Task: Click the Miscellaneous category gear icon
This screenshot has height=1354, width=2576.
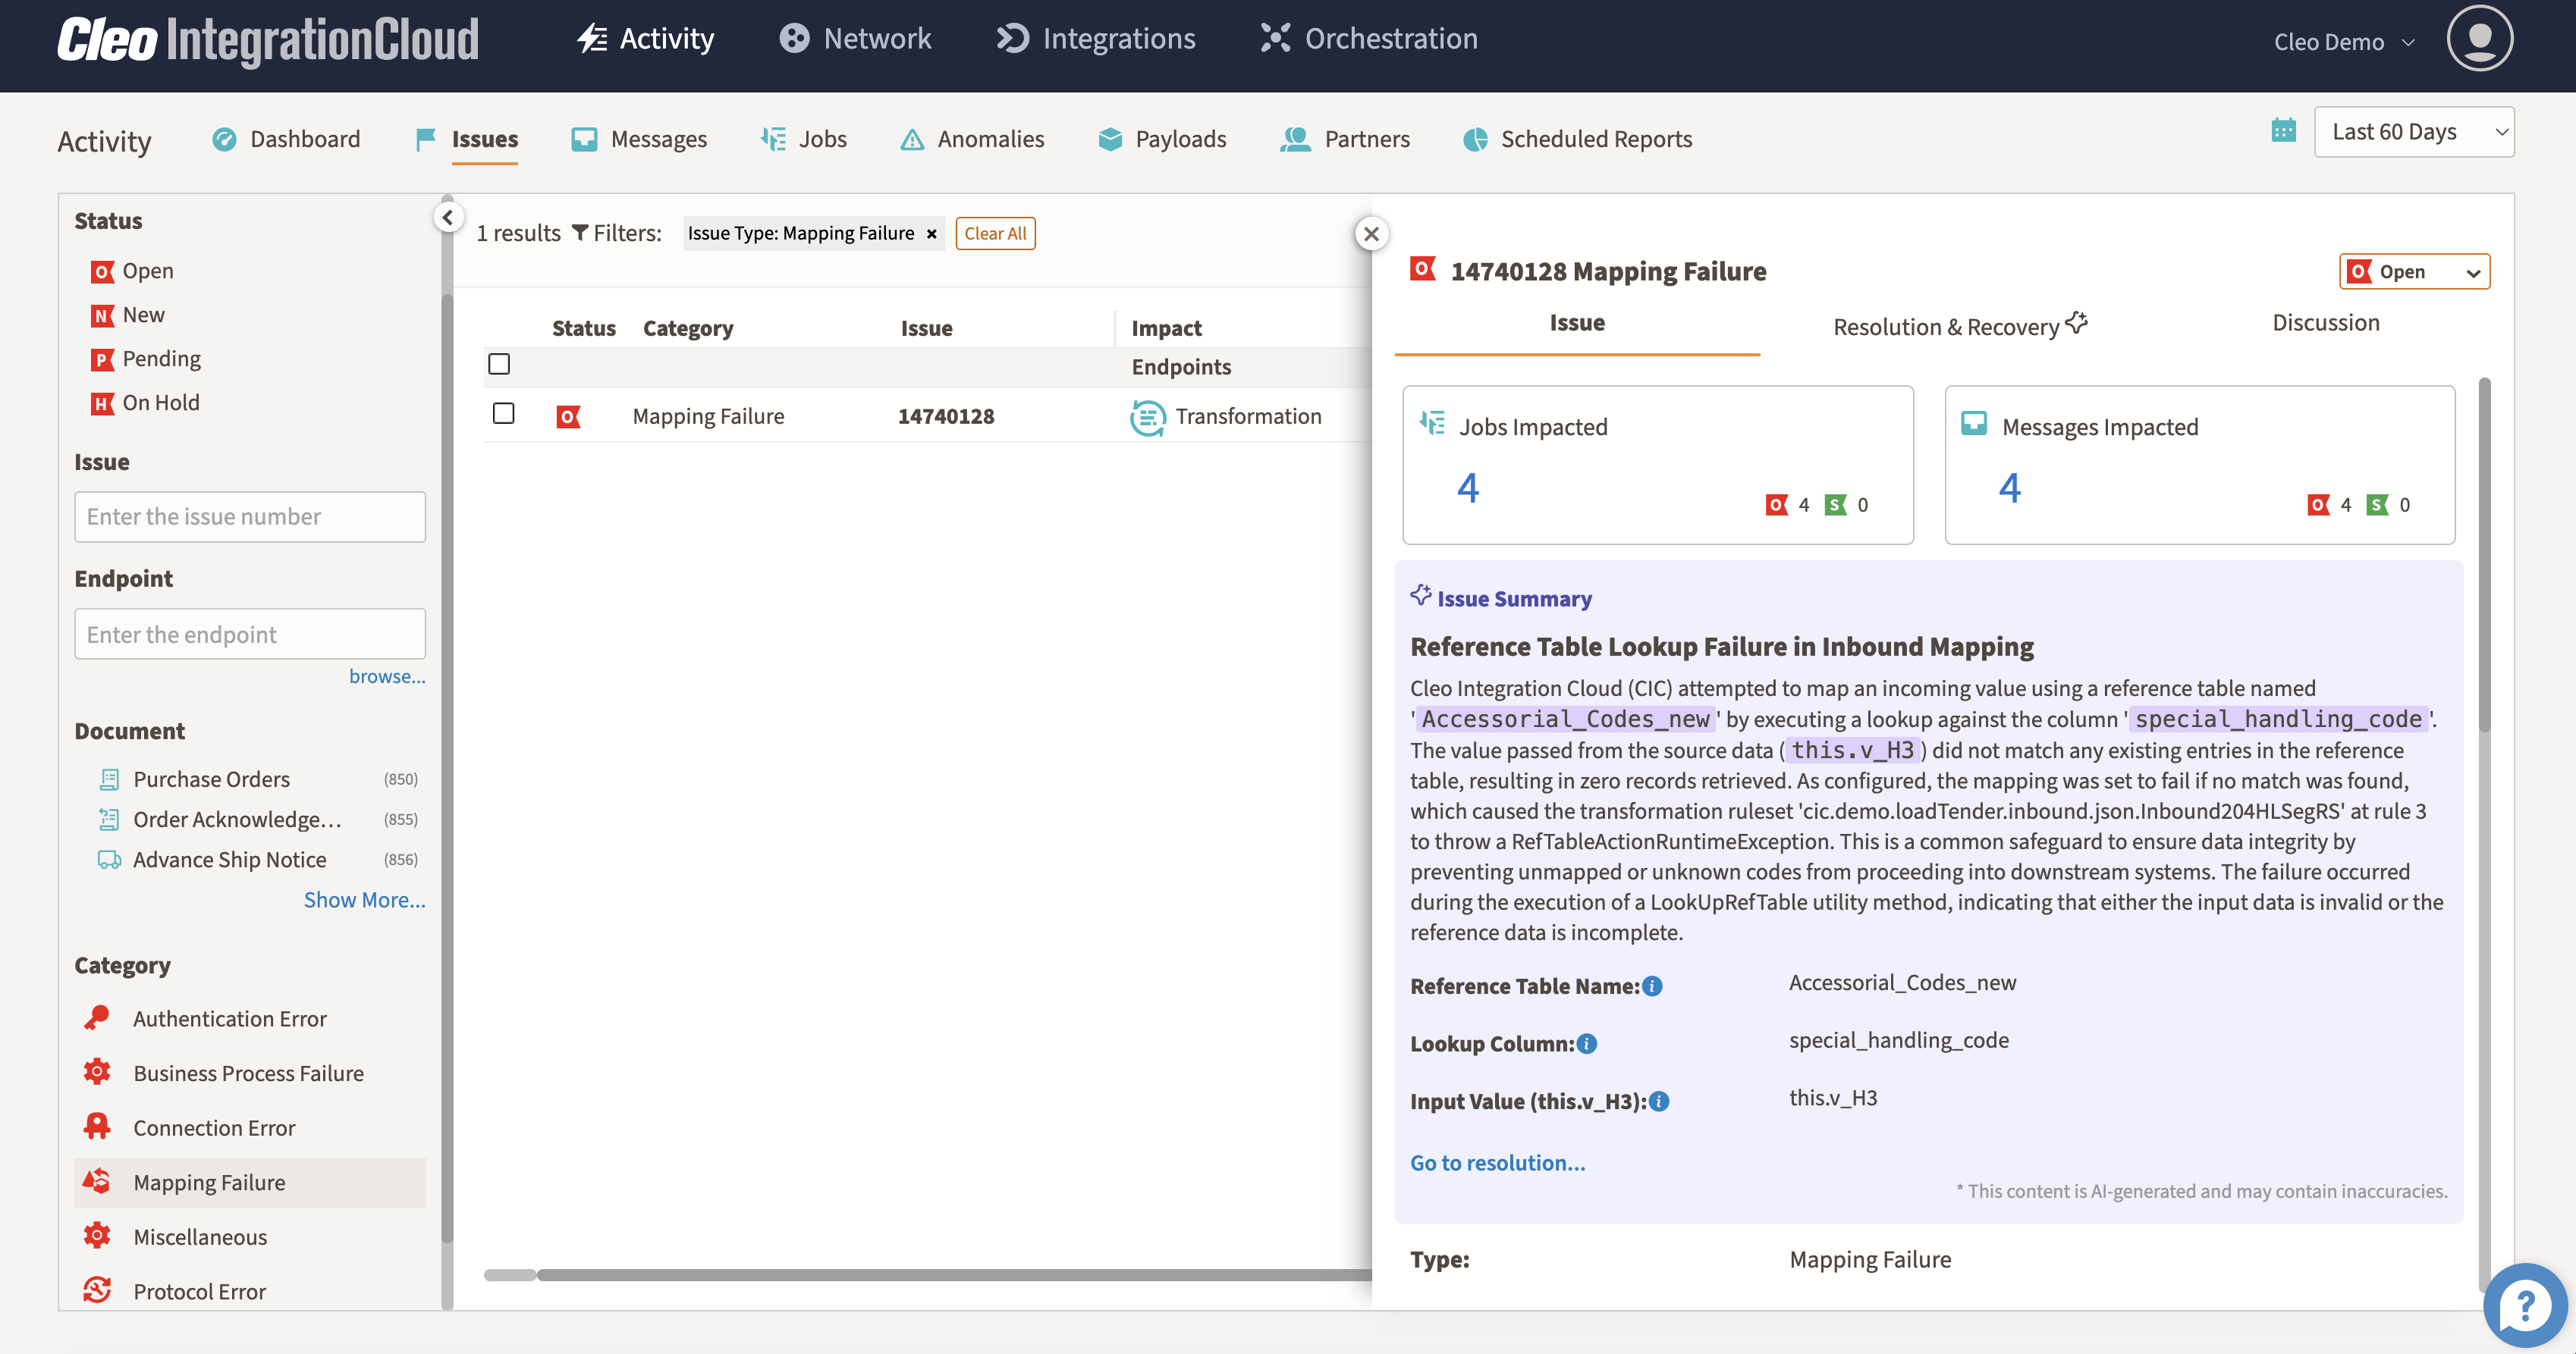Action: coord(97,1236)
